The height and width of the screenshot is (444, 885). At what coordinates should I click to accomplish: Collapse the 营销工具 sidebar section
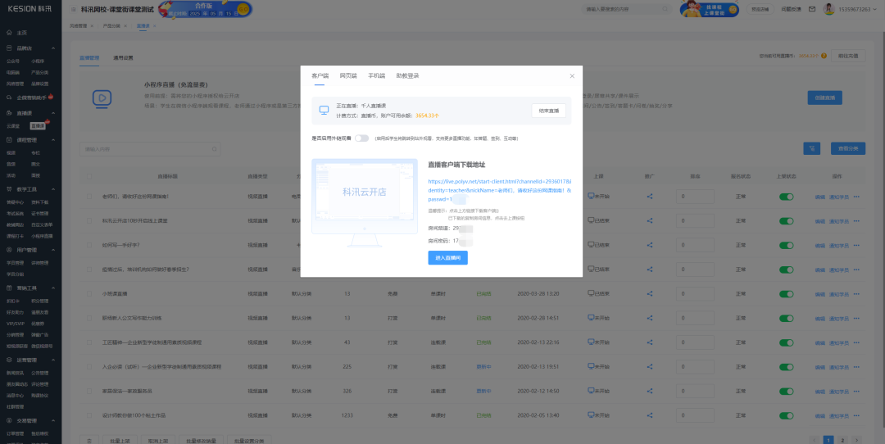[x=54, y=288]
